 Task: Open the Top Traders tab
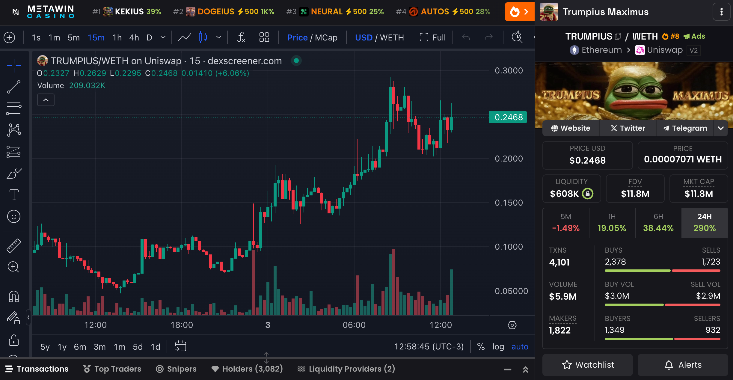[x=112, y=369]
